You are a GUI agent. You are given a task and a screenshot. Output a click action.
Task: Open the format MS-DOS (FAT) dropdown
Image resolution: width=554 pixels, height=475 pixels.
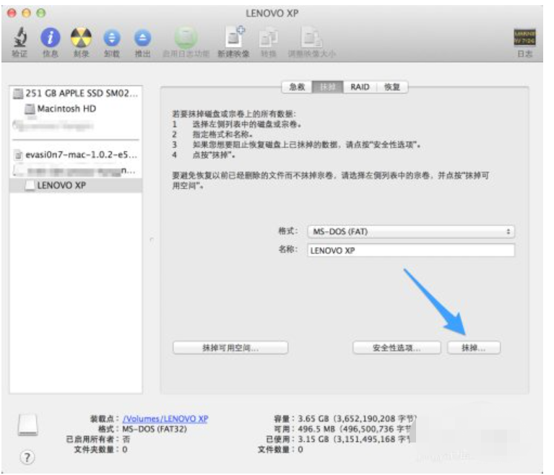410,232
